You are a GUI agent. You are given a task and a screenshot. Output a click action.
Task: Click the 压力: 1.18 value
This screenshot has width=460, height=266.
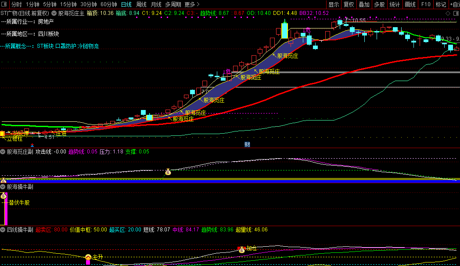click(x=111, y=152)
